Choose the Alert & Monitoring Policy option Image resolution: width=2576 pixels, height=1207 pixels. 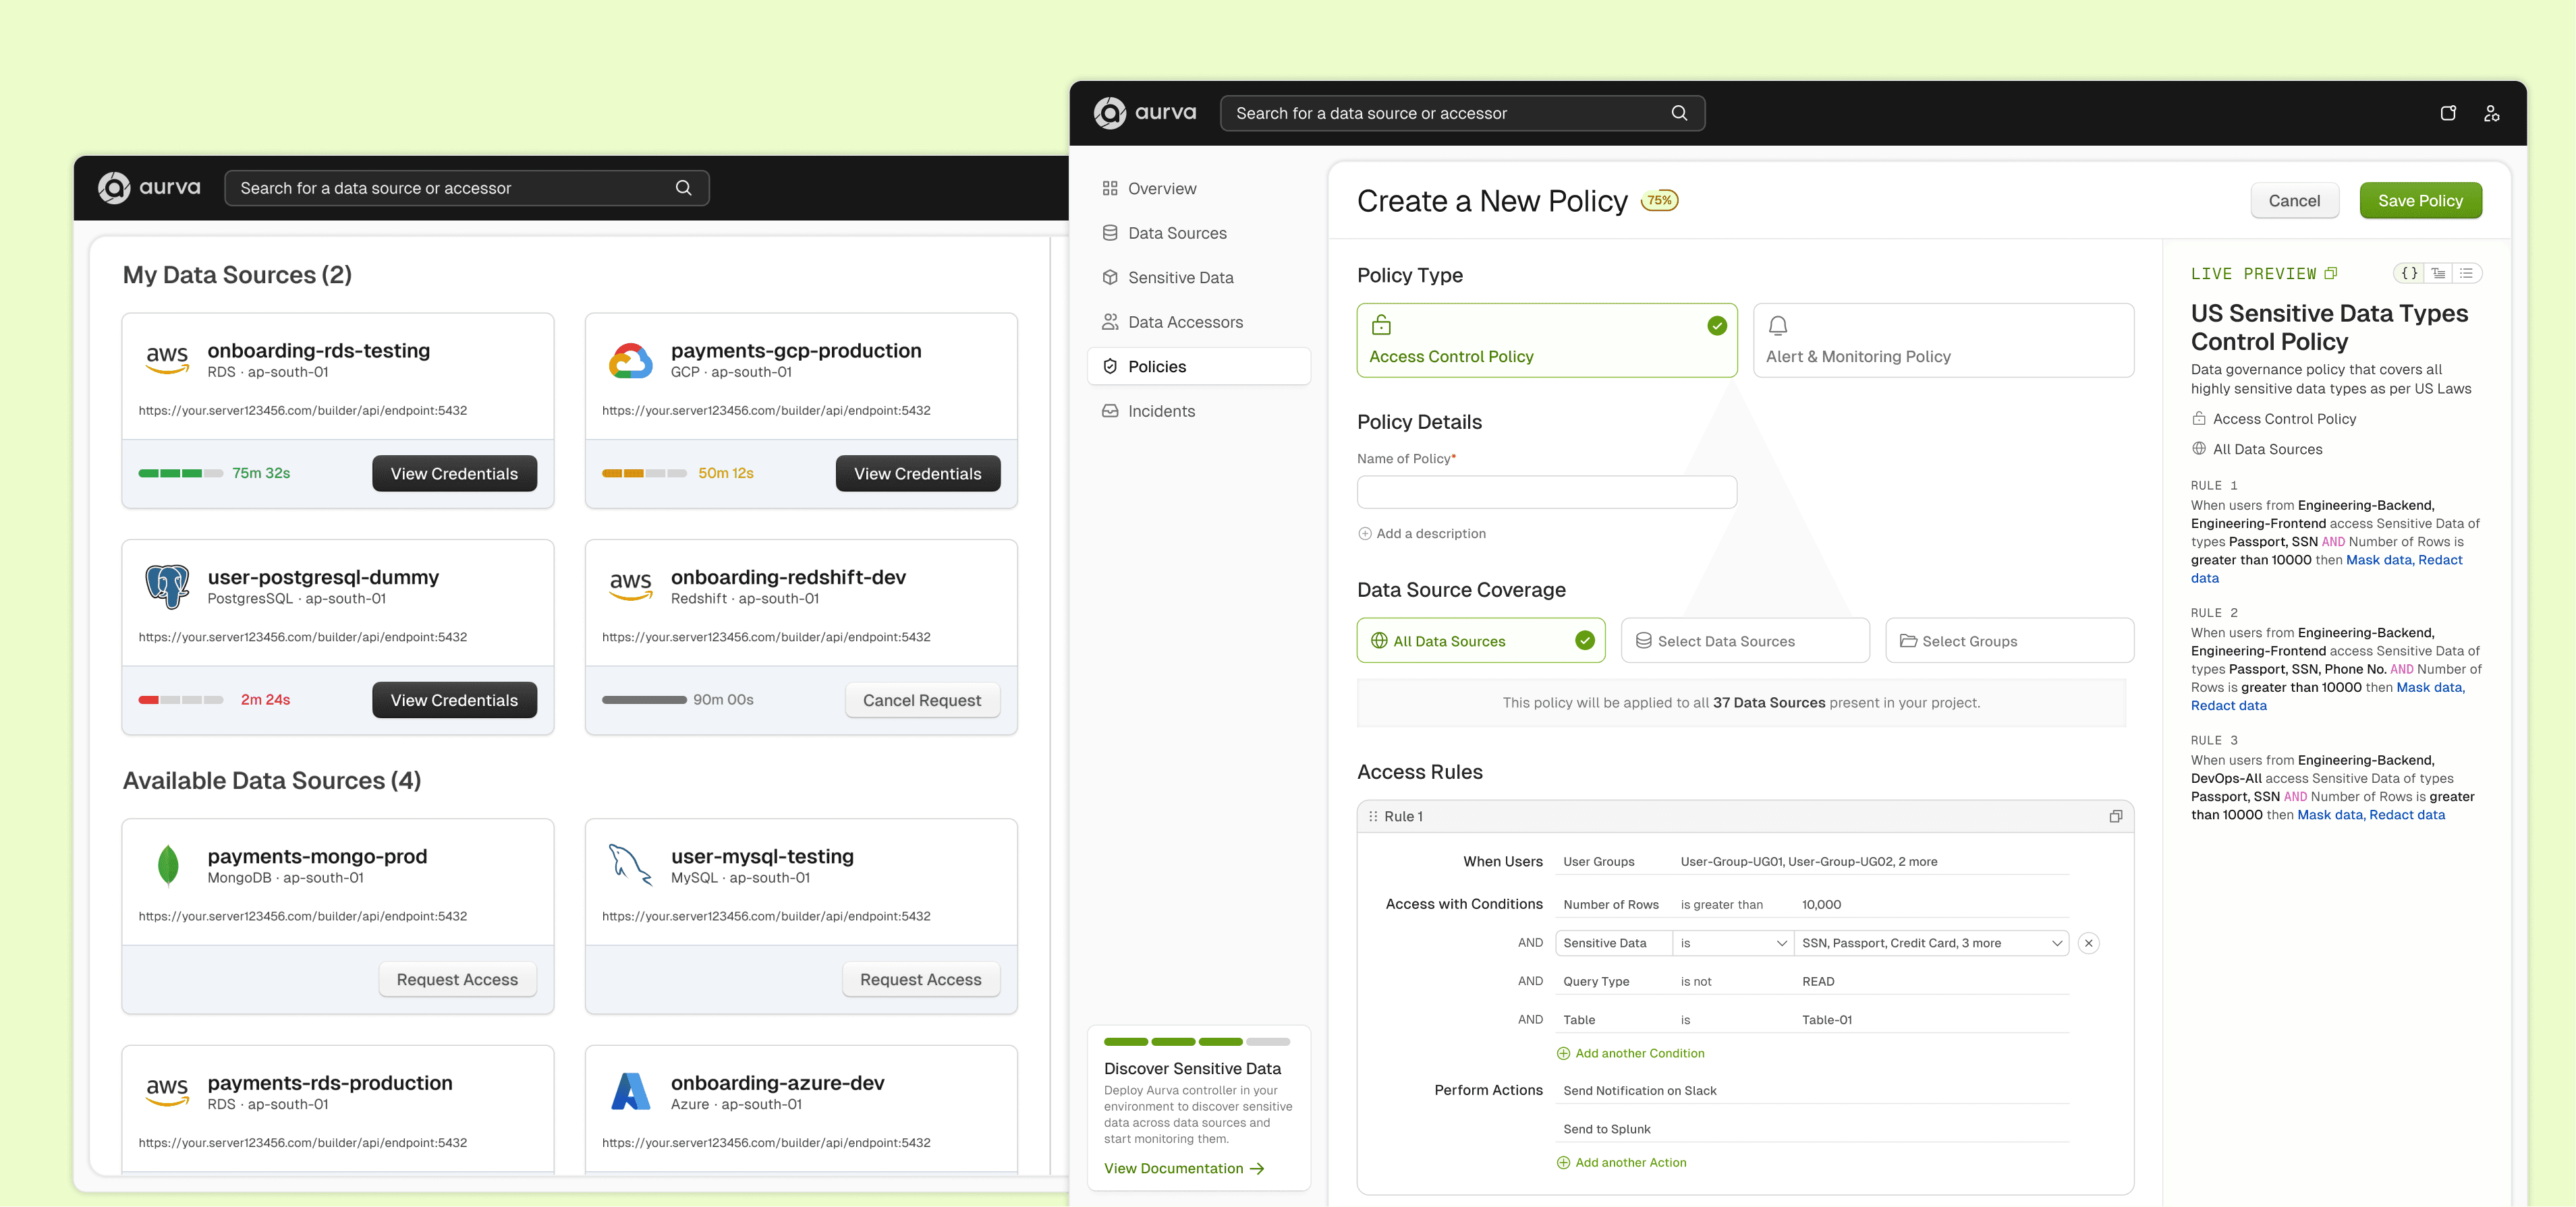coord(1943,340)
